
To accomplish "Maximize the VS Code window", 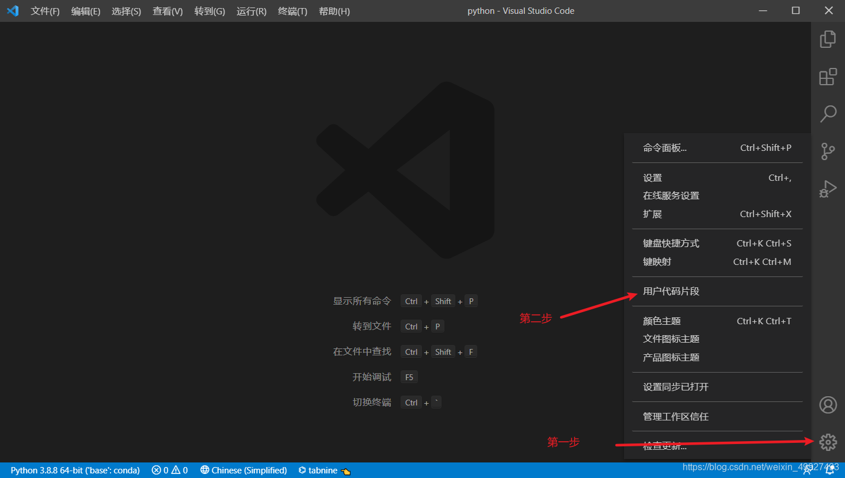I will click(795, 11).
